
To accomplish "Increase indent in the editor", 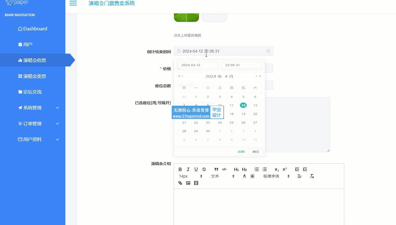I will (305, 169).
